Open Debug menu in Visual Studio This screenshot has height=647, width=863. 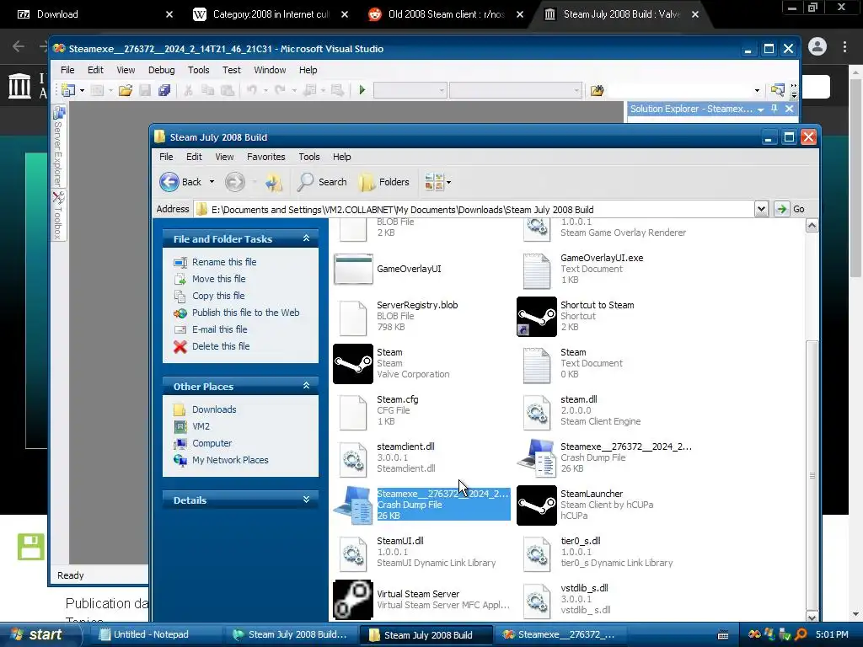161,70
